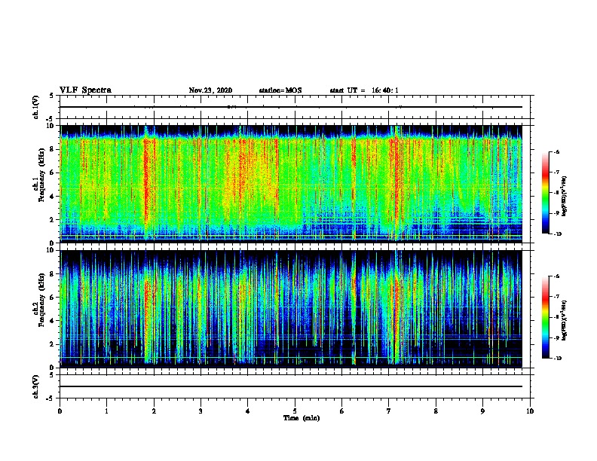Image resolution: width=597 pixels, height=461 pixels.
Task: Click the ch.1 spectrogram color scale bar
Action: [546, 193]
